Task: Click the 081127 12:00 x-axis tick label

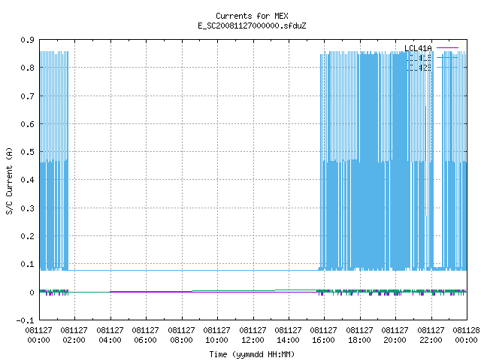Action: click(x=253, y=335)
